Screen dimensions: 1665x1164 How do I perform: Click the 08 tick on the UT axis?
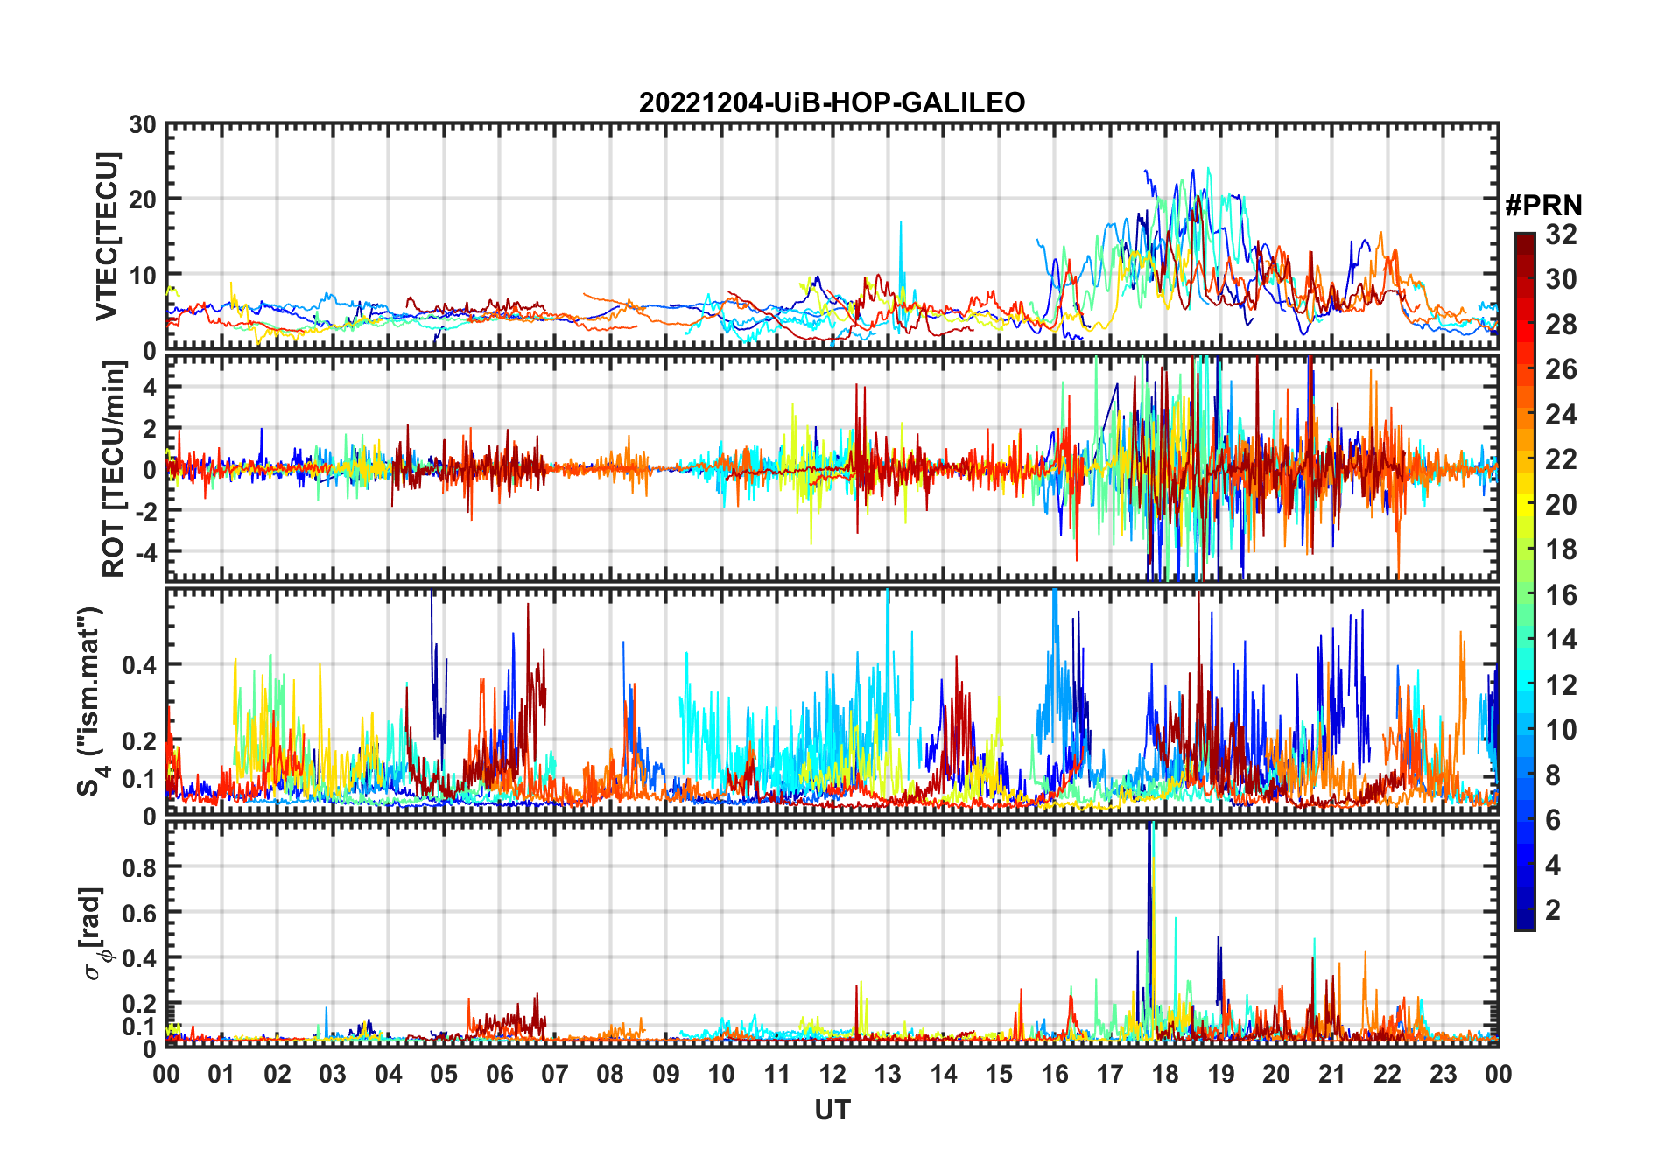click(611, 1074)
